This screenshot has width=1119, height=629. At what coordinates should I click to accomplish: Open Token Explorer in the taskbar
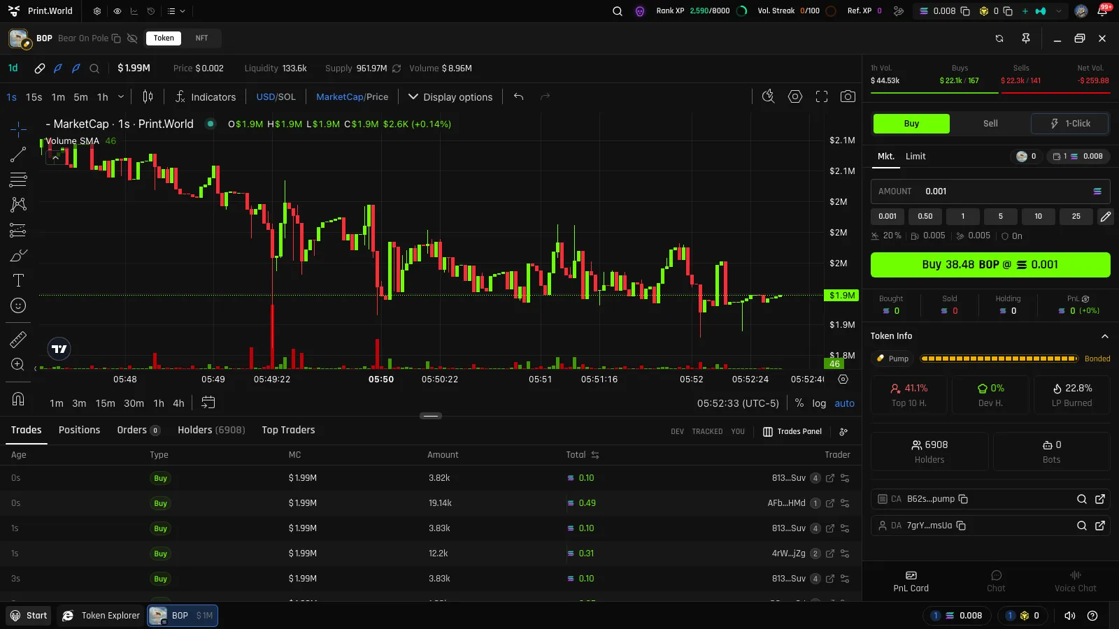coord(101,616)
